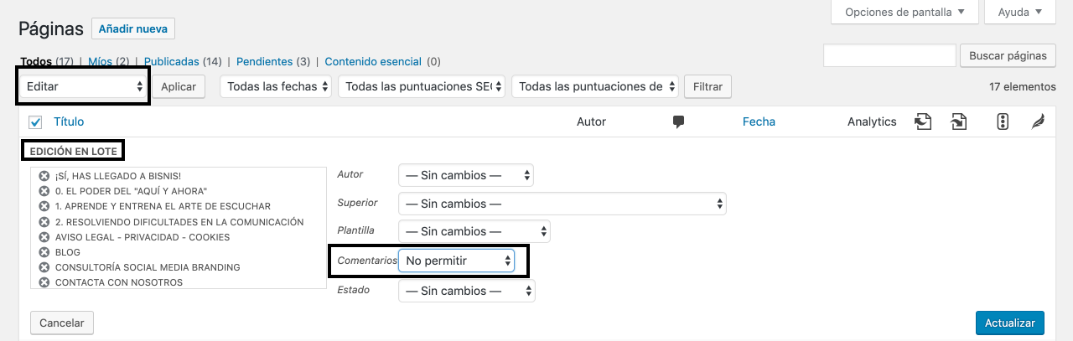
Task: Open the Comentarios dropdown set to No permitir
Action: click(457, 261)
